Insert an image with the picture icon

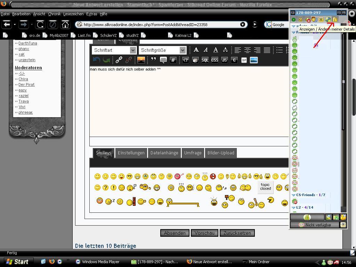pyautogui.click(x=141, y=60)
